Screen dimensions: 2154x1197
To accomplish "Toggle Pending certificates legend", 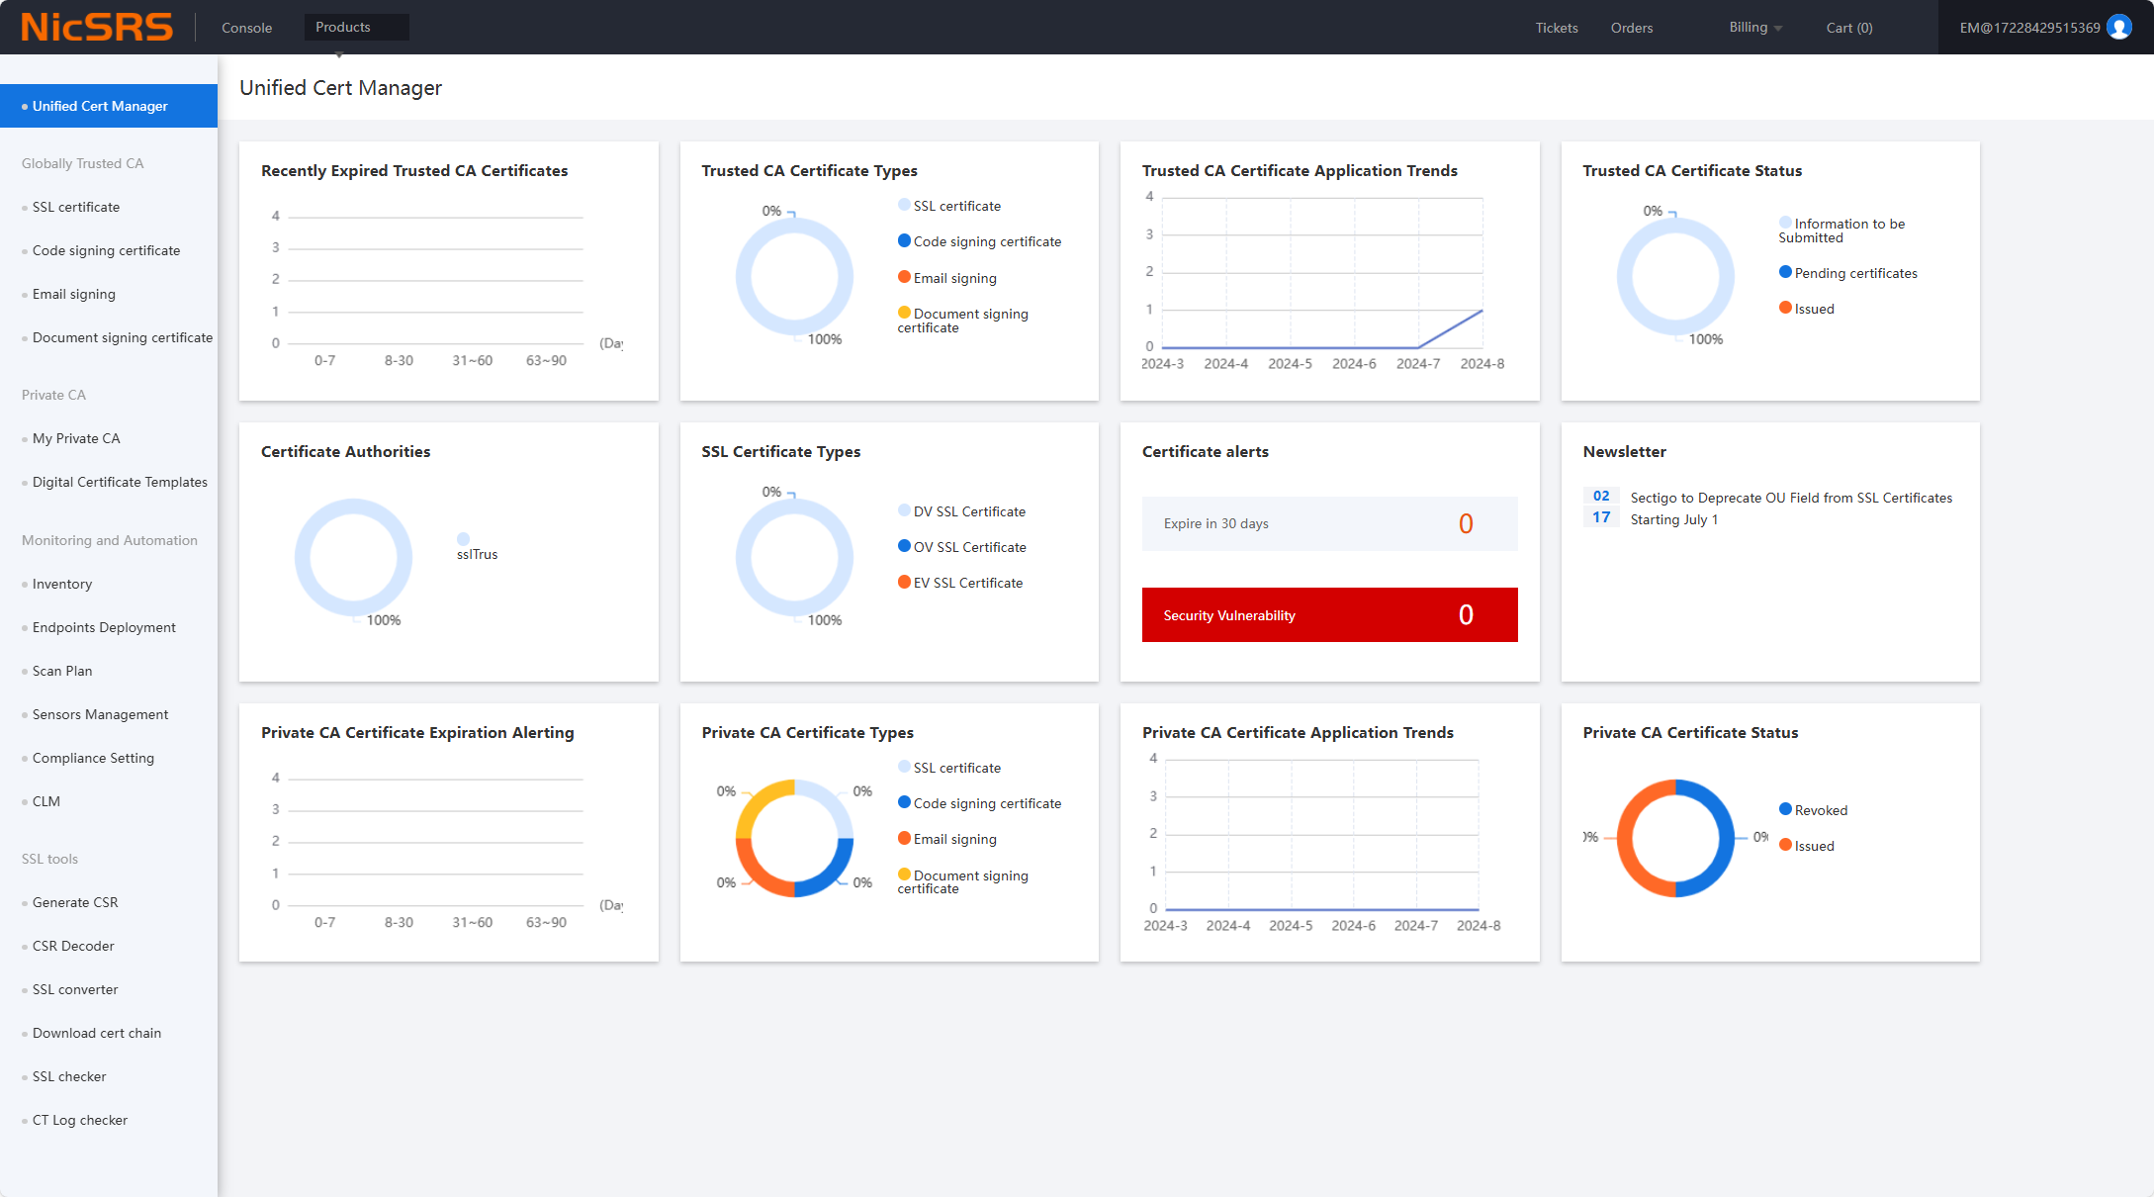I will click(x=1848, y=273).
